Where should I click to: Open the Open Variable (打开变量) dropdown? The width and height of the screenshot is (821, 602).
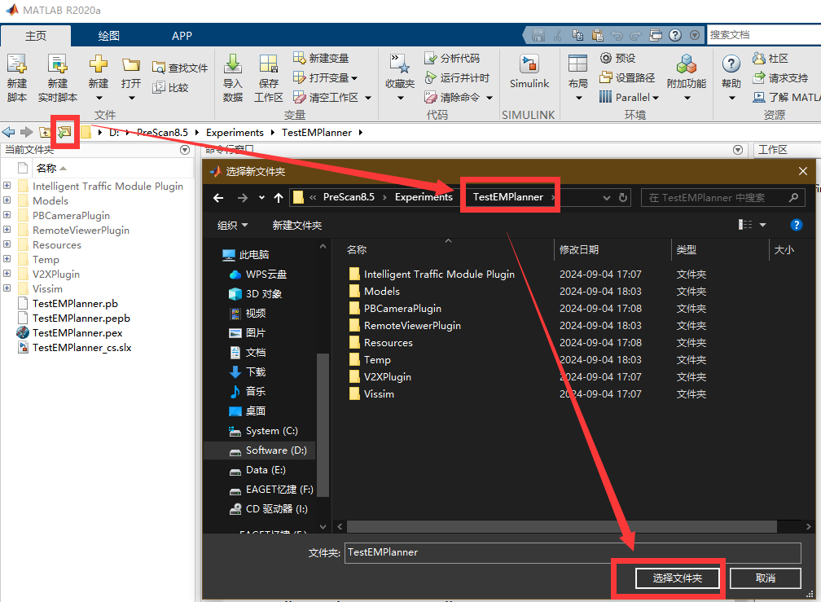tap(354, 78)
